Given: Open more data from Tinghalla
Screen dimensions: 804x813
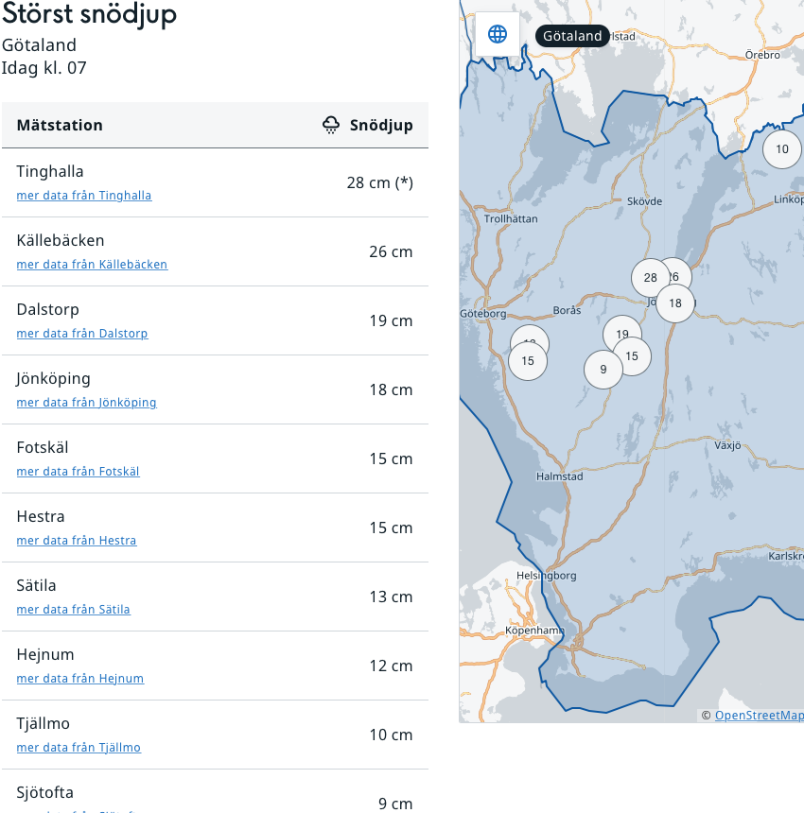Looking at the screenshot, I should pyautogui.click(x=84, y=196).
